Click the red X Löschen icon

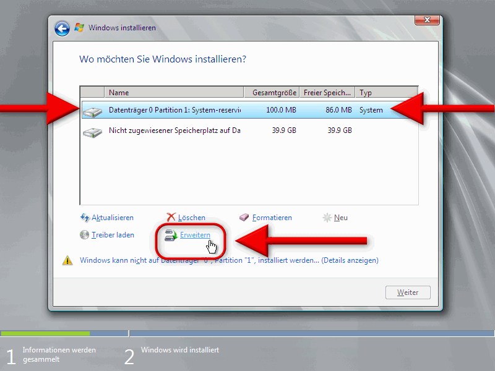171,218
